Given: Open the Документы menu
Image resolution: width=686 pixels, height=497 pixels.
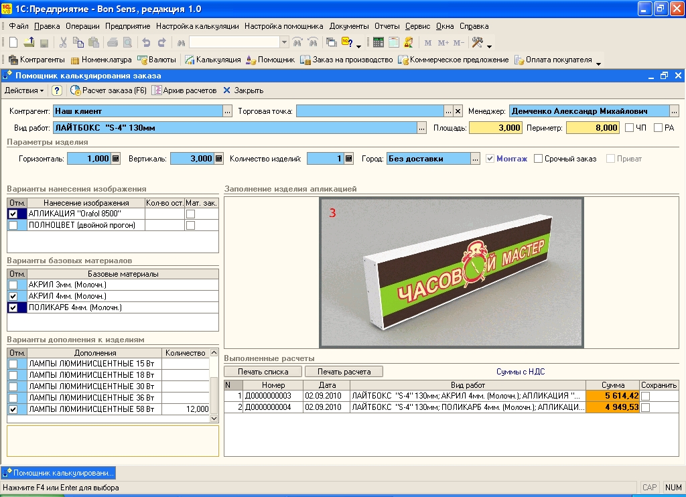Looking at the screenshot, I should tap(349, 26).
